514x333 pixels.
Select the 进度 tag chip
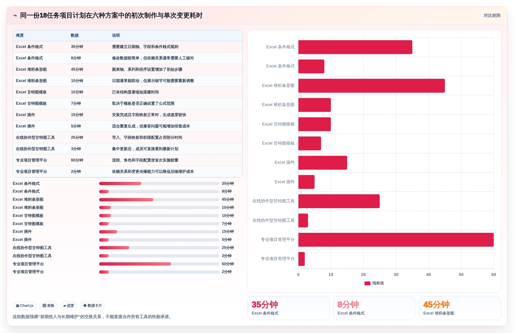click(x=69, y=305)
